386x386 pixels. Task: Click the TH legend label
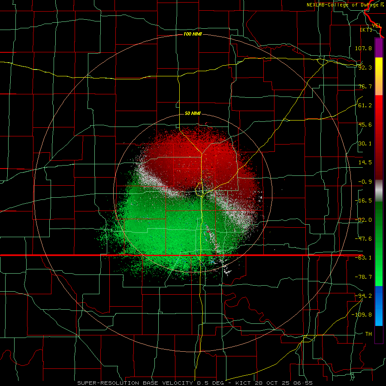click(368, 334)
